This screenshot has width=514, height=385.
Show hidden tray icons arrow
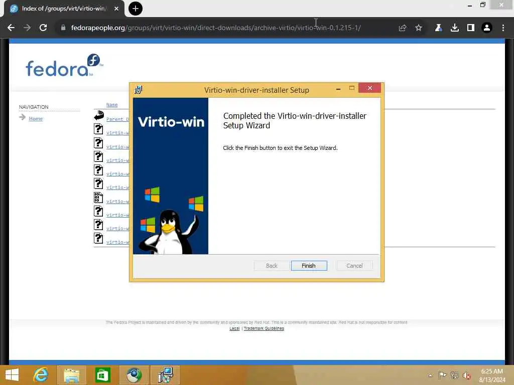430,375
